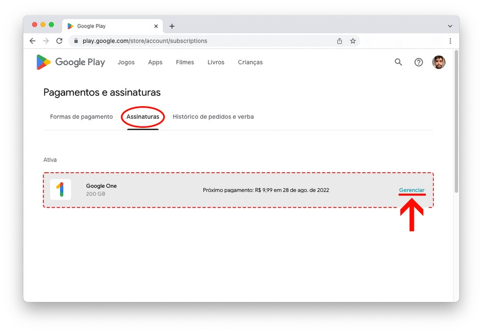The width and height of the screenshot is (483, 333).
Task: Bookmark this page with the star icon
Action: pos(353,41)
